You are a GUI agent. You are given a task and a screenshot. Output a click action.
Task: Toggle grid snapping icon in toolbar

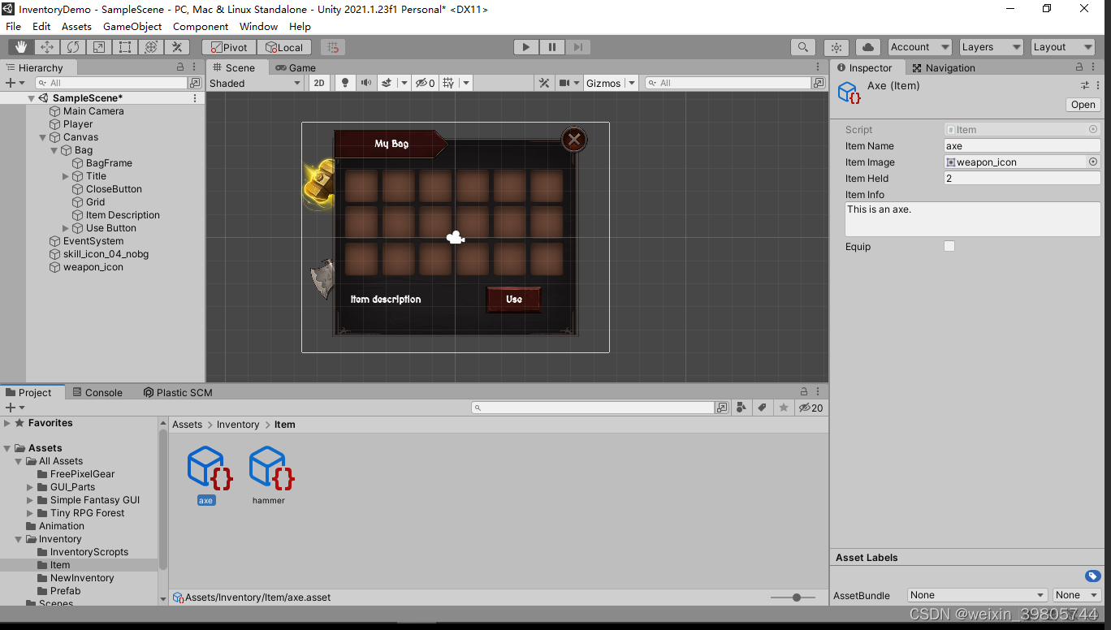tap(332, 47)
